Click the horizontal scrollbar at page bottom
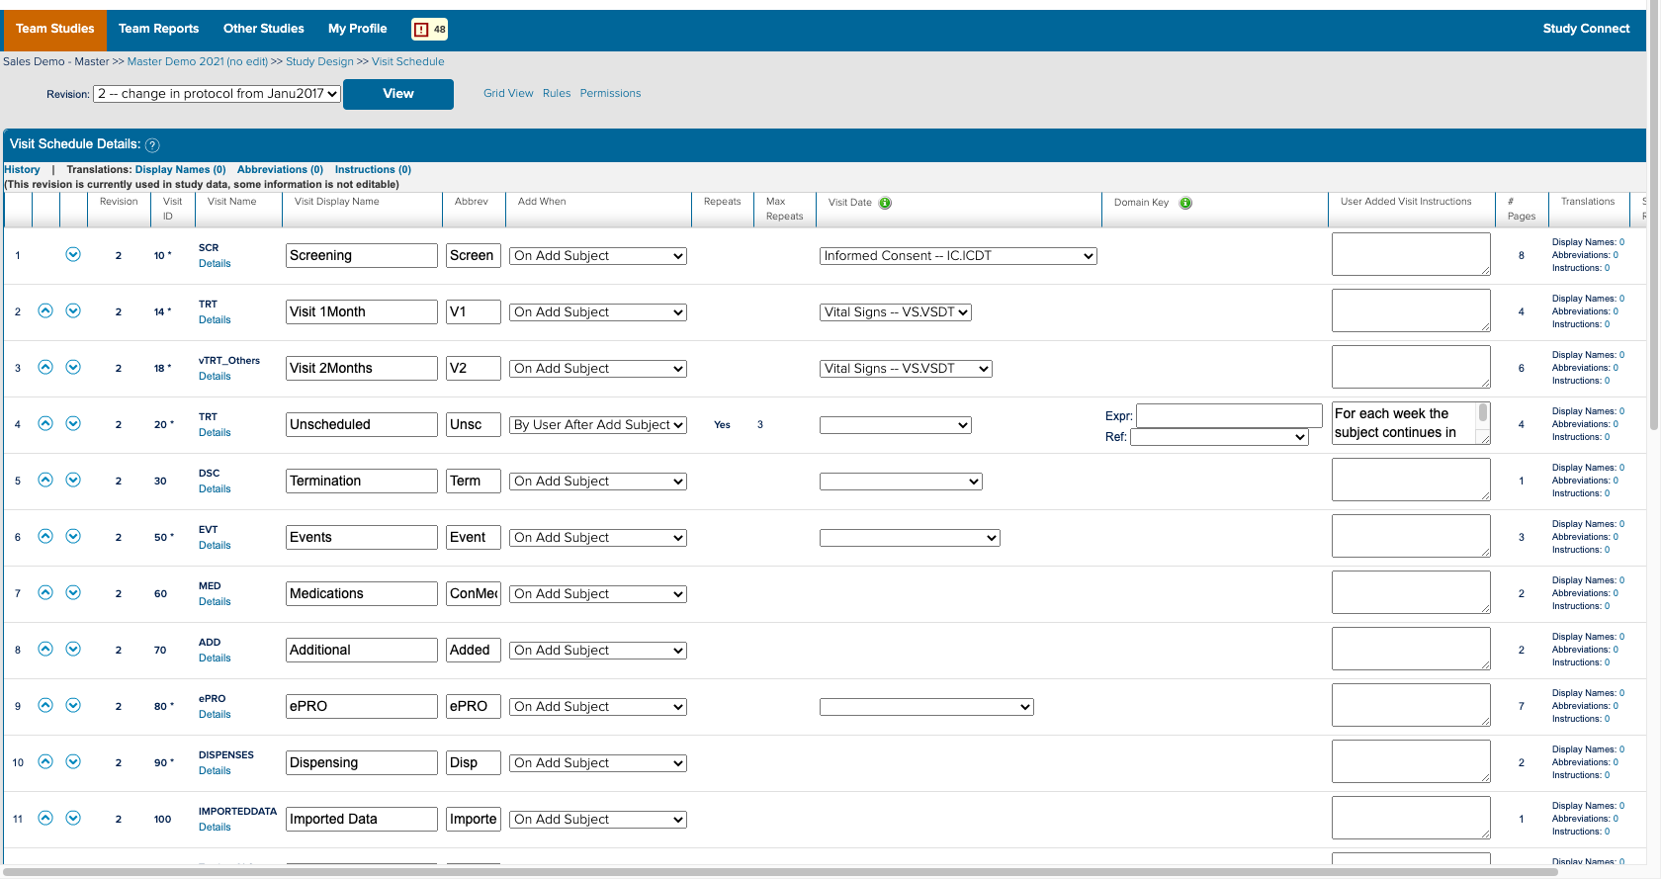 tap(791, 872)
